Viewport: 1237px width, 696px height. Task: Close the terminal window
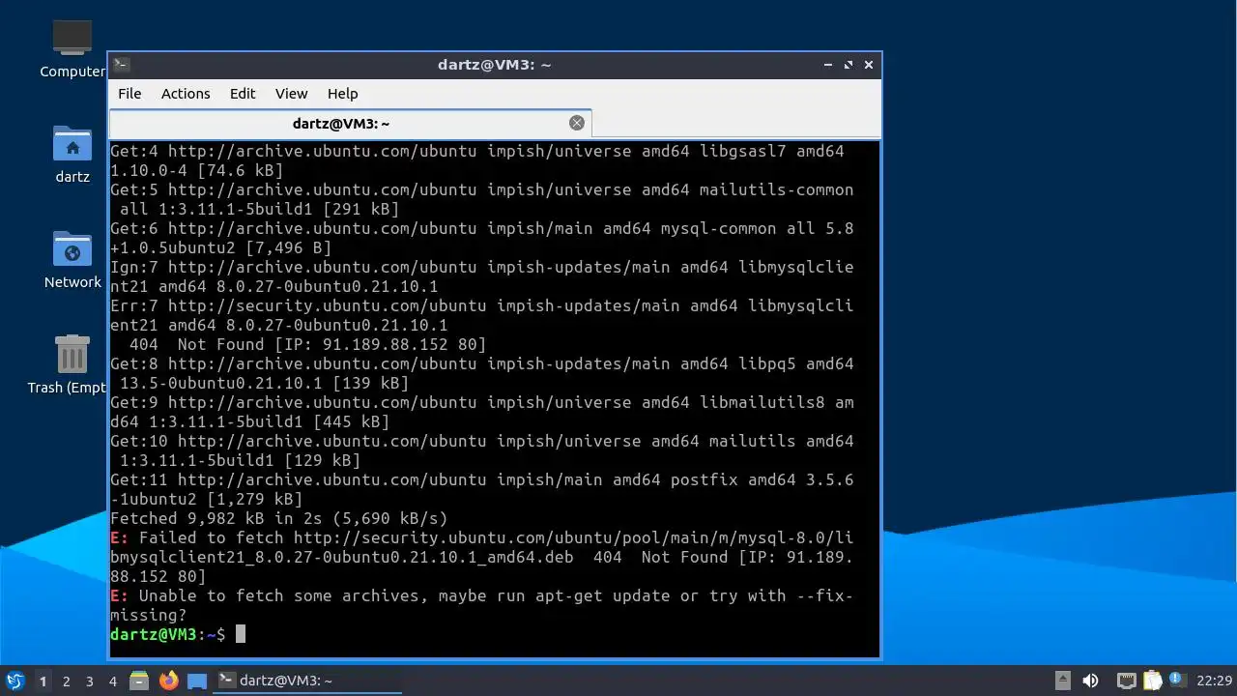coord(869,65)
